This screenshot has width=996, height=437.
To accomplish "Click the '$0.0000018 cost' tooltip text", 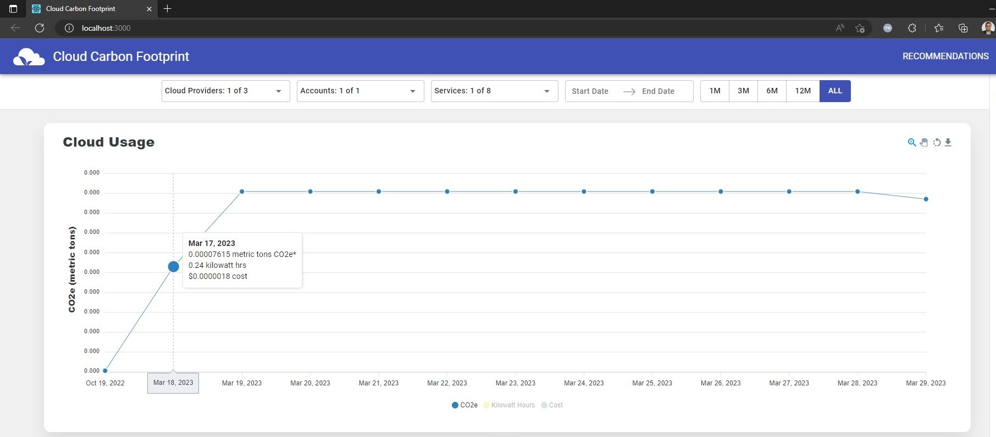I will point(218,276).
